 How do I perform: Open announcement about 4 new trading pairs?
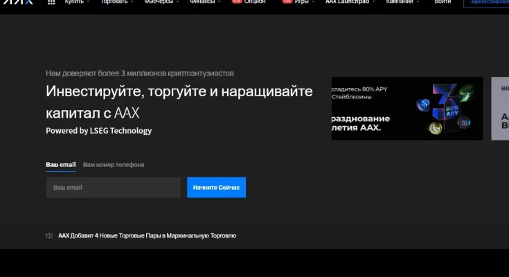[147, 235]
